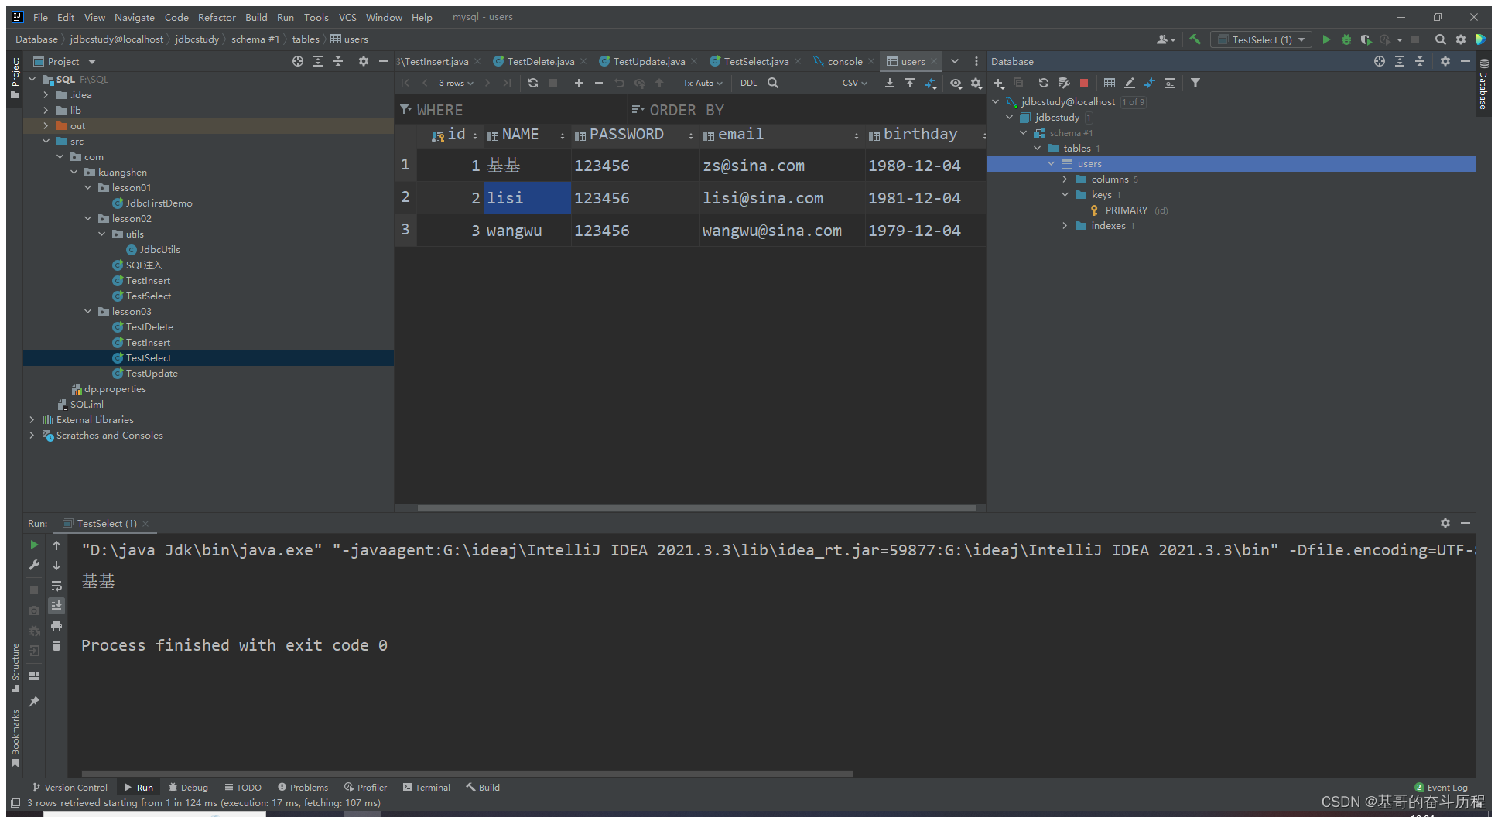Open the Tx: Auto transaction dropdown
1498x817 pixels.
point(702,83)
